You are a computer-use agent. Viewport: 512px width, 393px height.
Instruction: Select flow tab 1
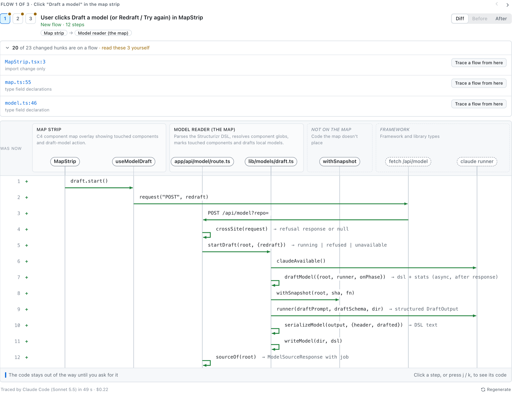point(5,18)
